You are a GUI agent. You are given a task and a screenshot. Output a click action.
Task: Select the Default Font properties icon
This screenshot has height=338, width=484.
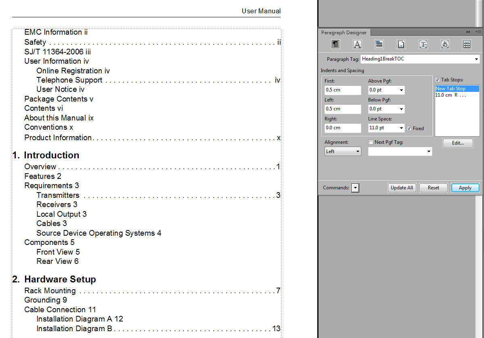[357, 44]
